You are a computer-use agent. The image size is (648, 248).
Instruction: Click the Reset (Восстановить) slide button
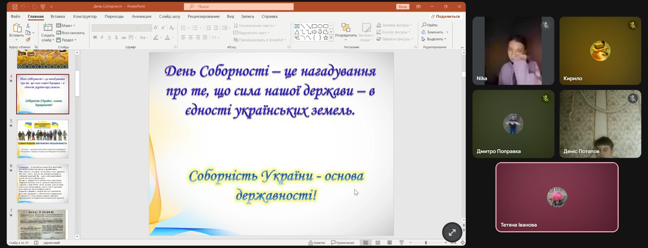pos(70,32)
